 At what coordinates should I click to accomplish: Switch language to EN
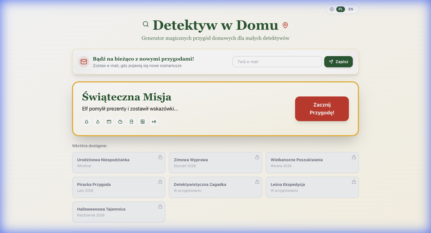tap(351, 9)
